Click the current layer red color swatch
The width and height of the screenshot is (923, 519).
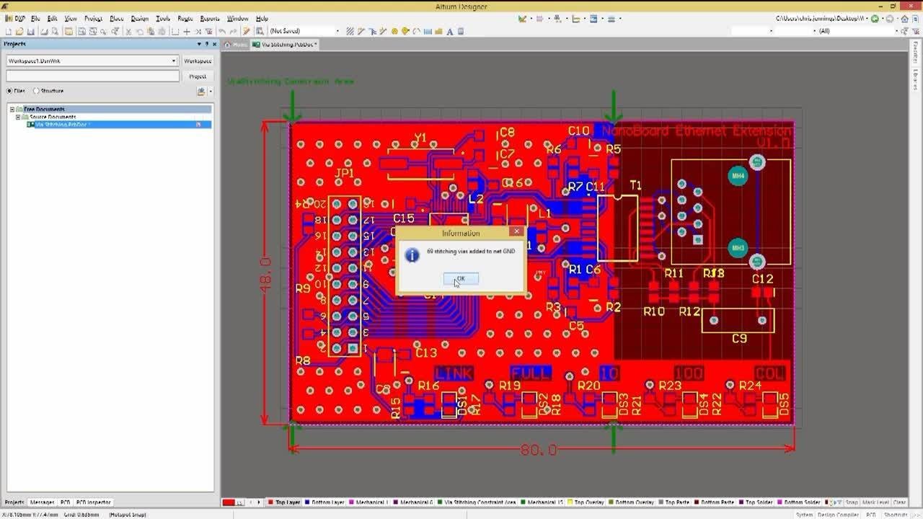[229, 502]
